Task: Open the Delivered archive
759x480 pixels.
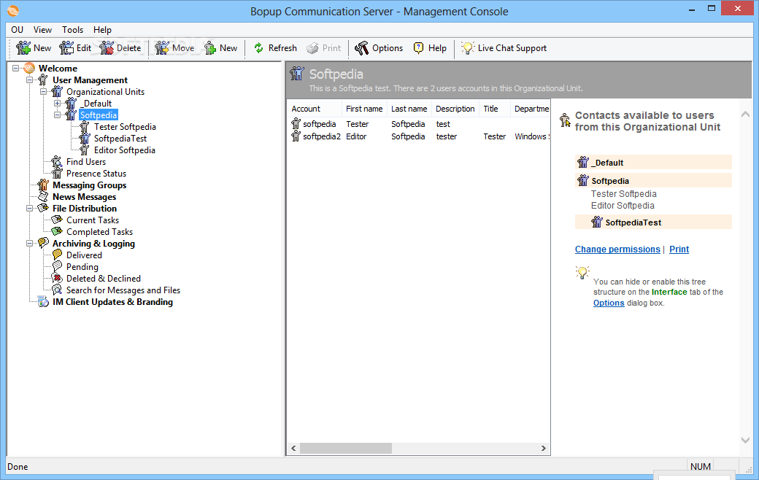Action: [x=84, y=255]
